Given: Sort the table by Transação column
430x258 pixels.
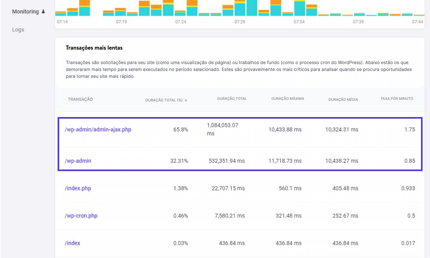Looking at the screenshot, I should coord(80,99).
